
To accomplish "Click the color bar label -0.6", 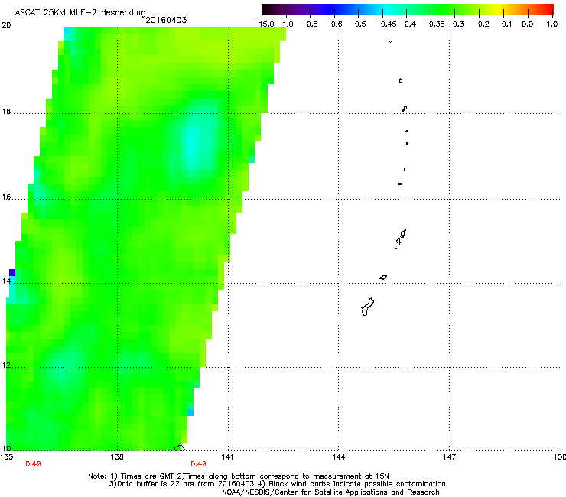I will [x=334, y=24].
